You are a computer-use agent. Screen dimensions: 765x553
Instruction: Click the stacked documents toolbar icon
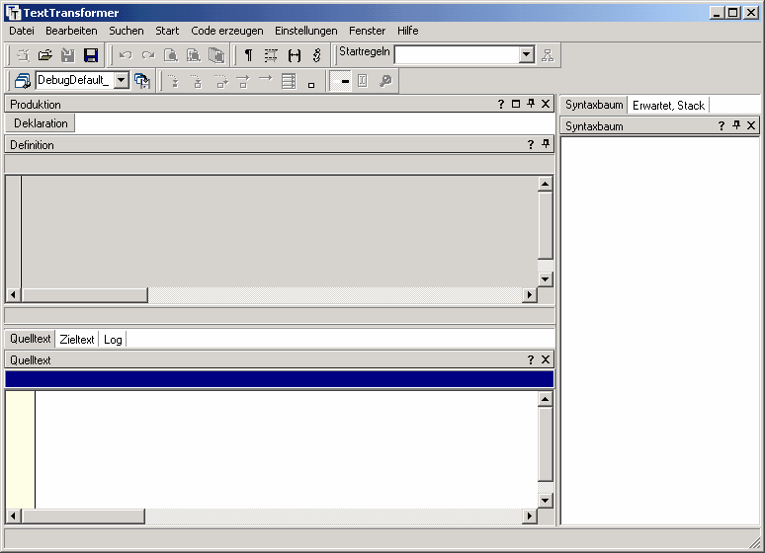point(216,55)
